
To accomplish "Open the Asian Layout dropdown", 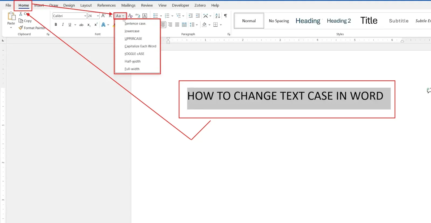I will (207, 16).
